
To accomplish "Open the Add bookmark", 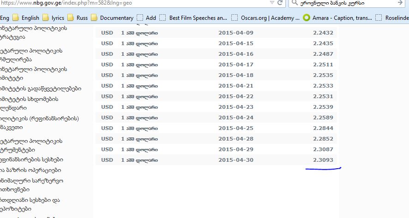I will pos(146,18).
